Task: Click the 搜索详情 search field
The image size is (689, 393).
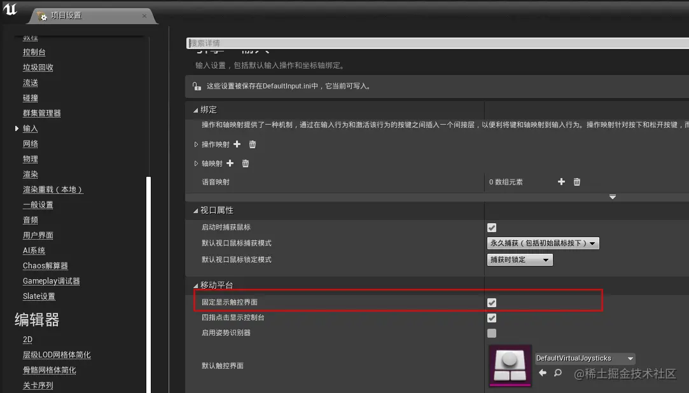Action: 438,43
